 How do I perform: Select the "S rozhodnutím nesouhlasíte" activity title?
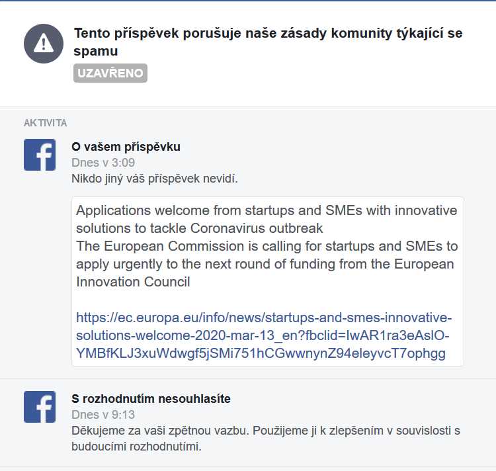(x=151, y=399)
